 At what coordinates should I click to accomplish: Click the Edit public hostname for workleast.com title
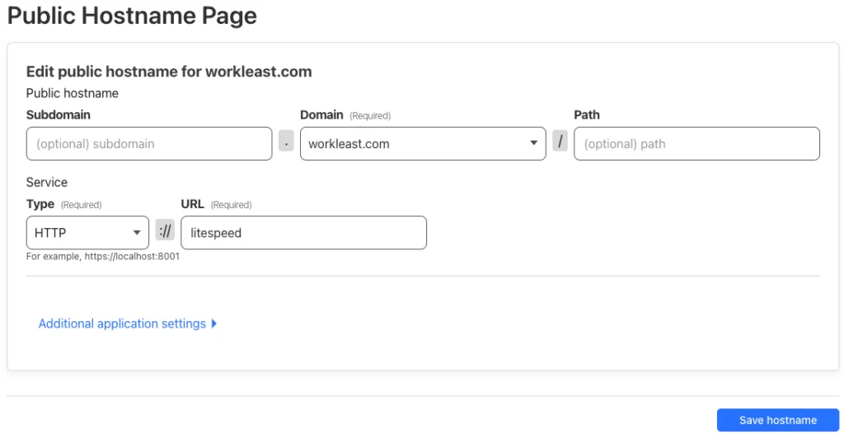point(169,72)
